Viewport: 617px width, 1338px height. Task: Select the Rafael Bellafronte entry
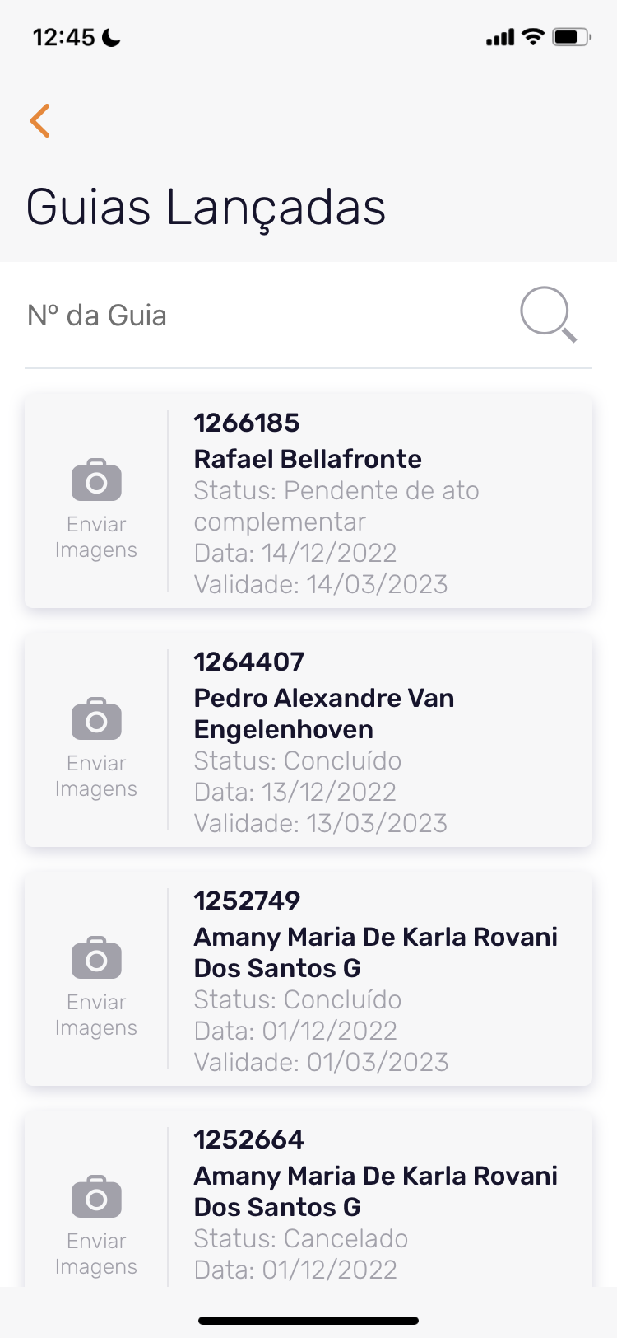click(x=308, y=459)
